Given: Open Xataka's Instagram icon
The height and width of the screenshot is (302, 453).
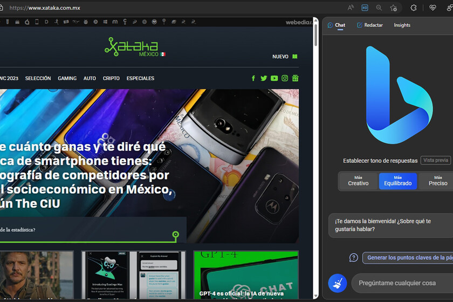Looking at the screenshot, I should (x=285, y=78).
